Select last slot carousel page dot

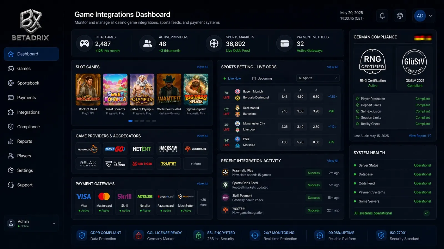tap(154, 121)
